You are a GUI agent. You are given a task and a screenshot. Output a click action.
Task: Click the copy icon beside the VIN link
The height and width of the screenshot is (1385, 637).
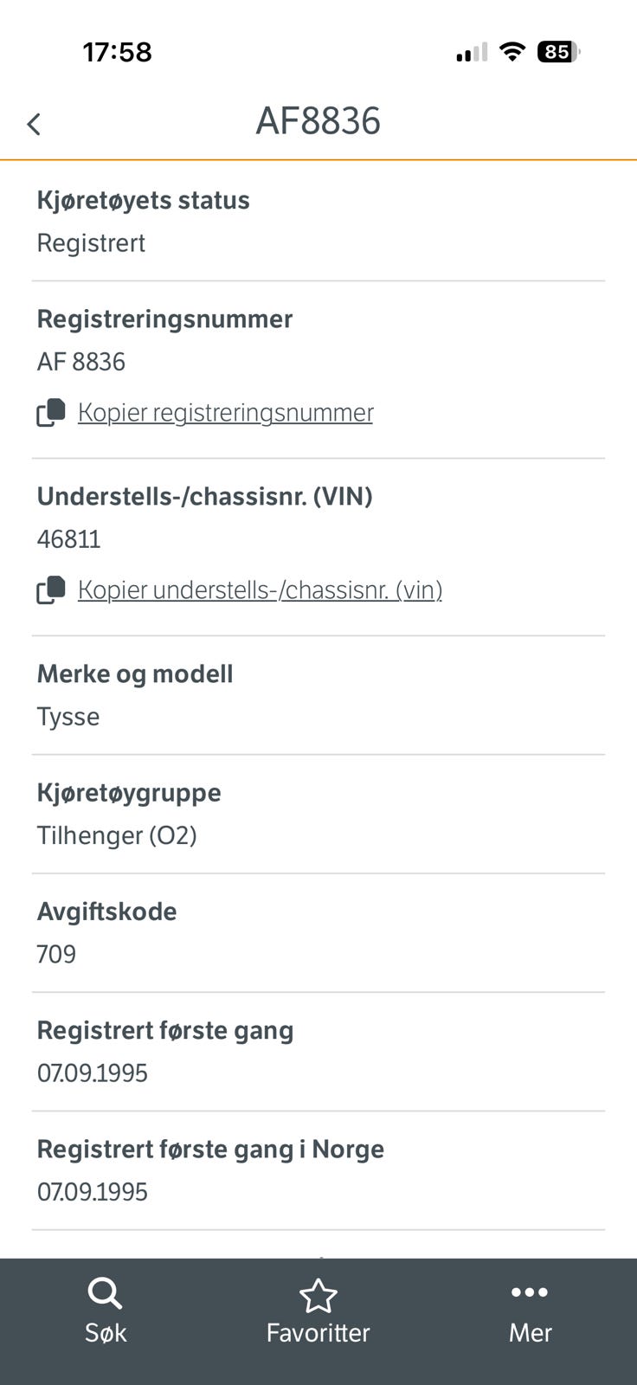point(51,590)
